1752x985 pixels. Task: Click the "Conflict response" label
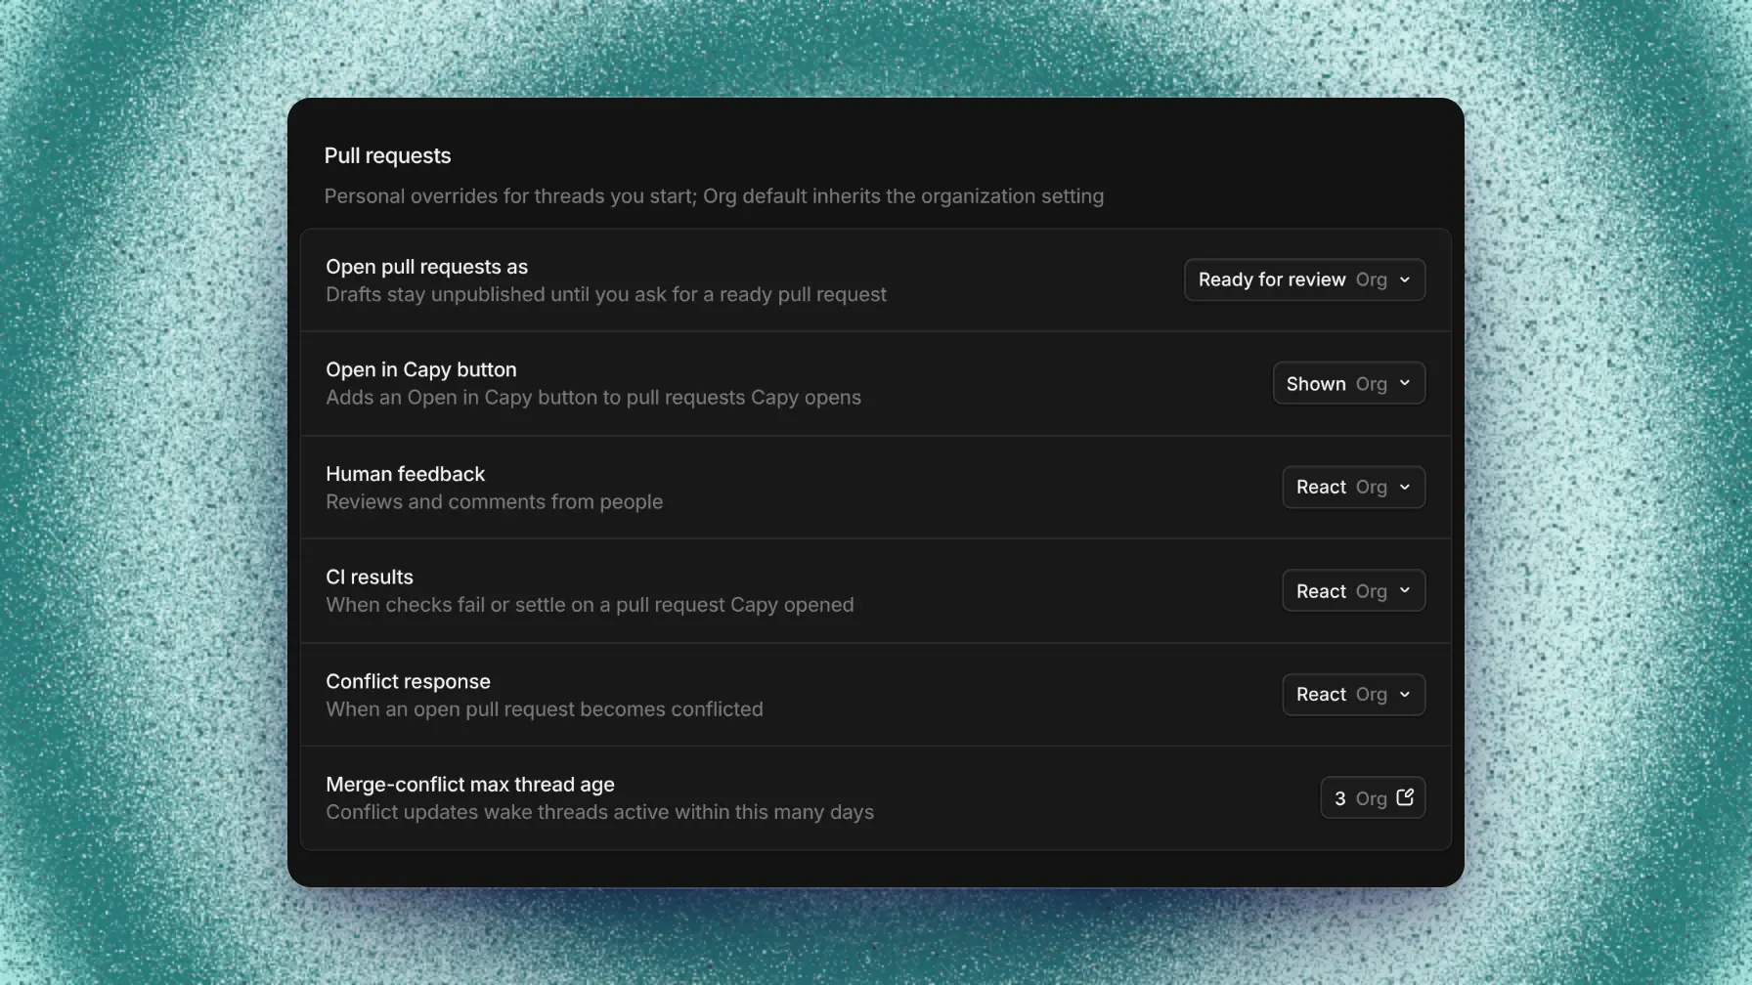408,681
